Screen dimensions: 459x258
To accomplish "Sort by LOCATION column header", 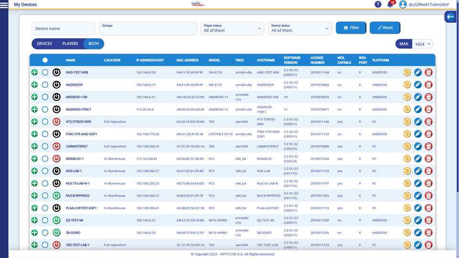I will coord(112,60).
